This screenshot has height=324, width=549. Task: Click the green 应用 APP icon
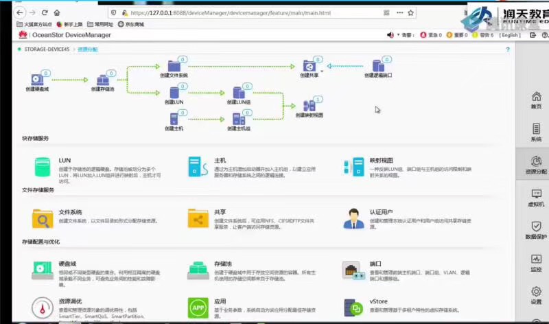tap(198, 308)
